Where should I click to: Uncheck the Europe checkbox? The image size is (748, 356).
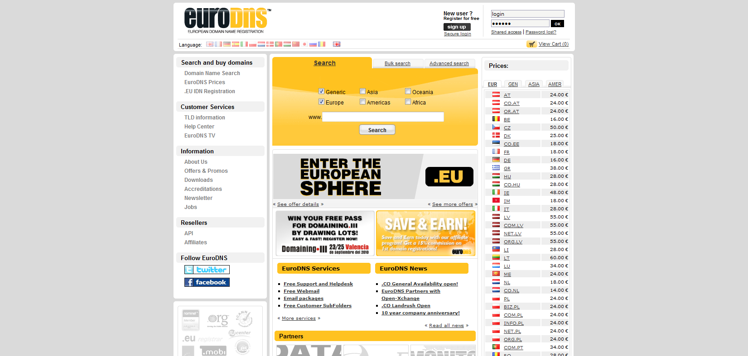(321, 102)
